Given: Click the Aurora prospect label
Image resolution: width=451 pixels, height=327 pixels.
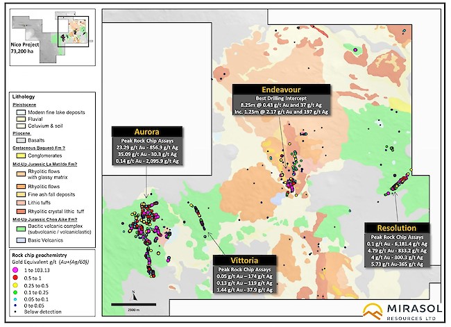Looking at the screenshot, I should pos(145,131).
